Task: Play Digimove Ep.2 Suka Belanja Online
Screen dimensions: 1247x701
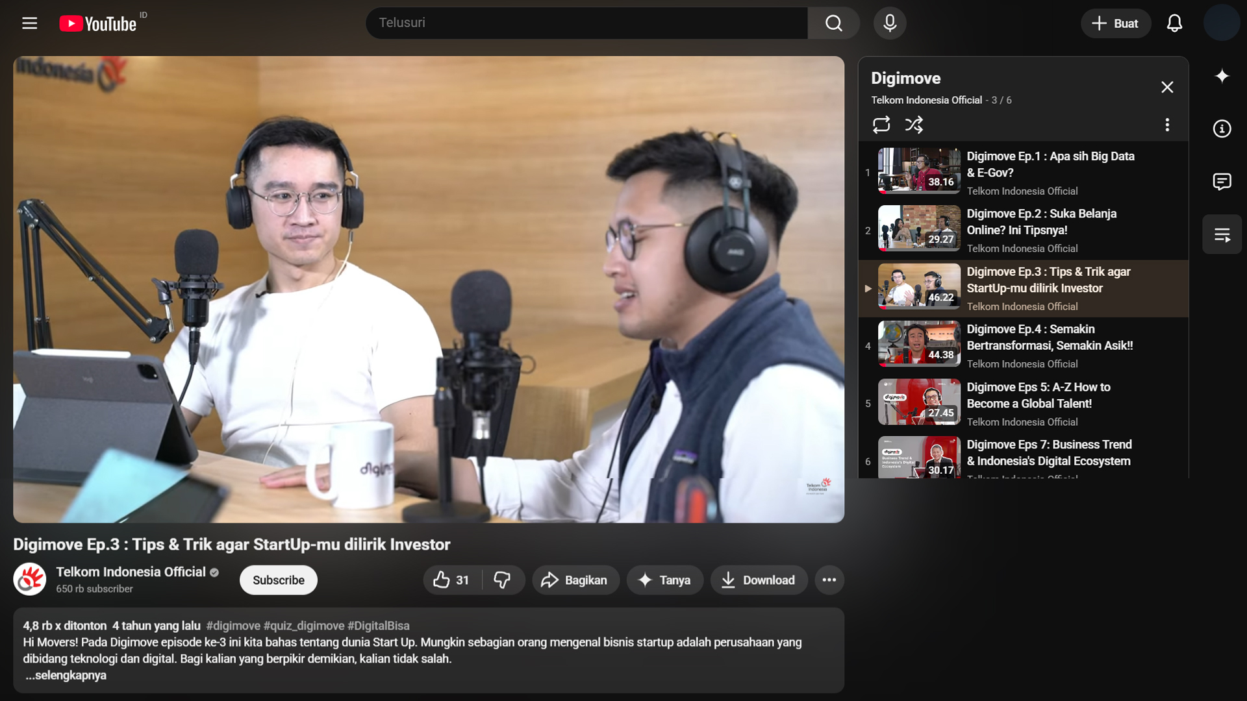Action: 1041,222
